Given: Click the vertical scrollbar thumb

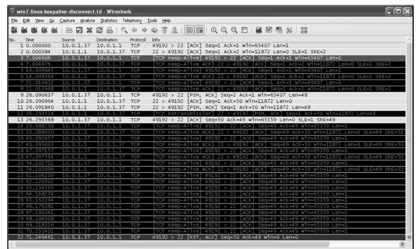Looking at the screenshot, I should click(409, 138).
